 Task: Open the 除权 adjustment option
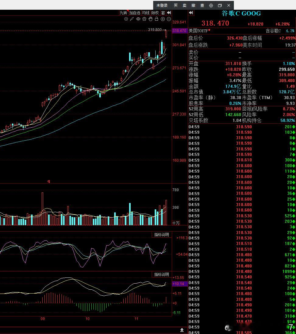(155, 13)
